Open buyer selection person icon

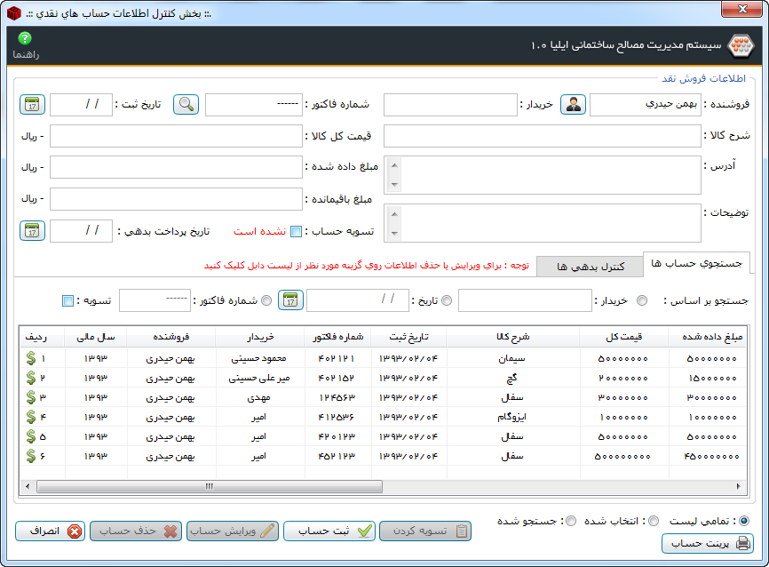coord(573,105)
